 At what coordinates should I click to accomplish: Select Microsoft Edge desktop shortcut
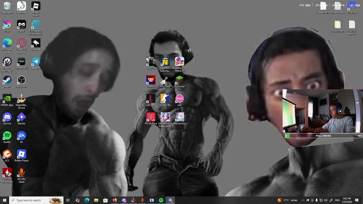pyautogui.click(x=7, y=46)
